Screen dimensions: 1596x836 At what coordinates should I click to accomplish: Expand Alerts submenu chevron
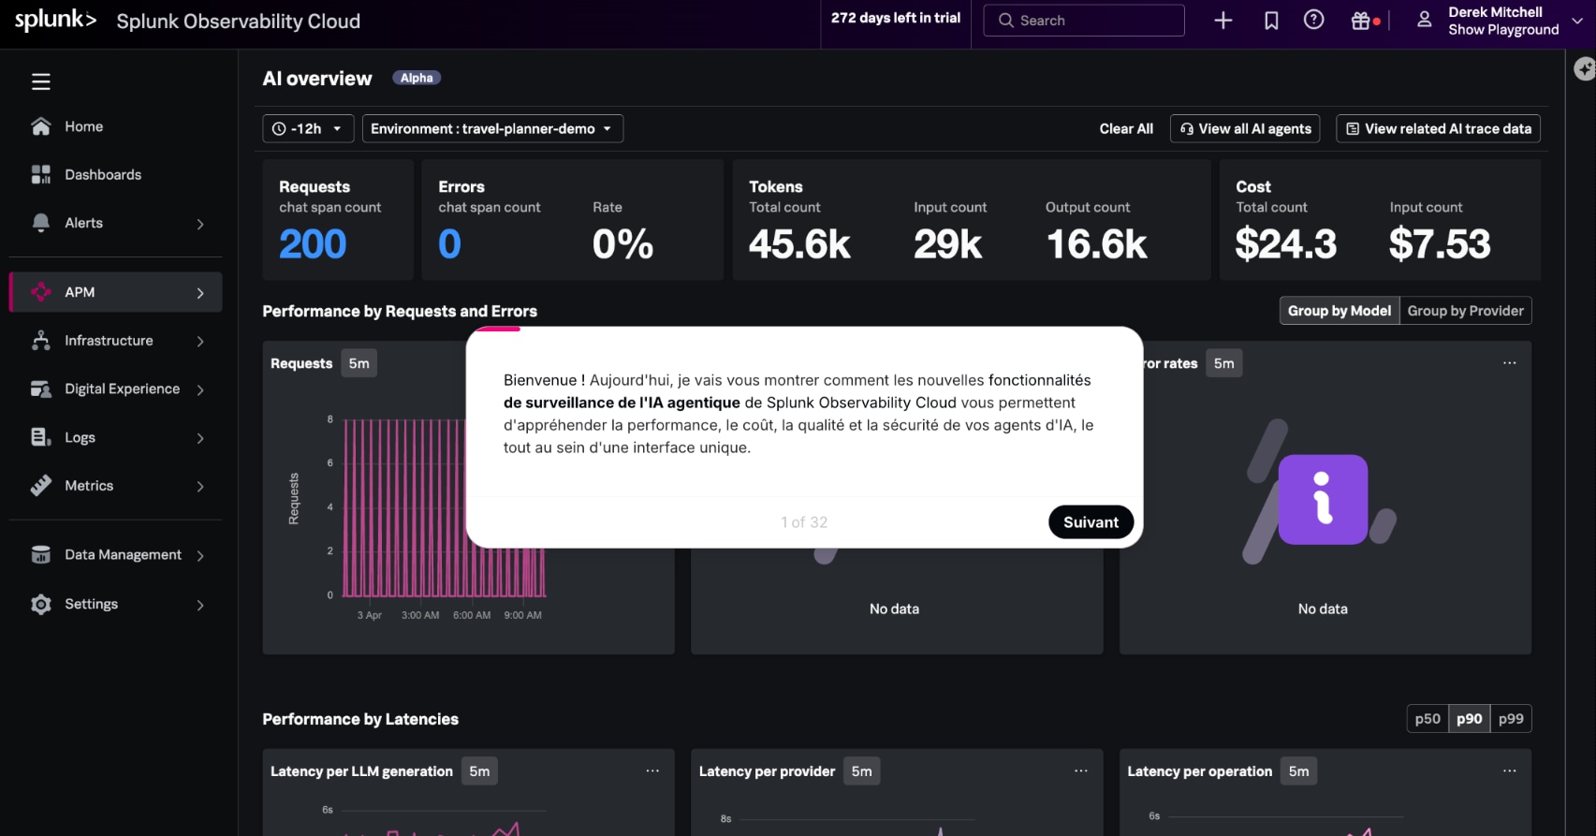coord(200,224)
